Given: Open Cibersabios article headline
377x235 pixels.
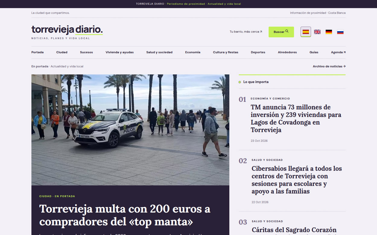Looking at the screenshot, I should click(x=297, y=180).
